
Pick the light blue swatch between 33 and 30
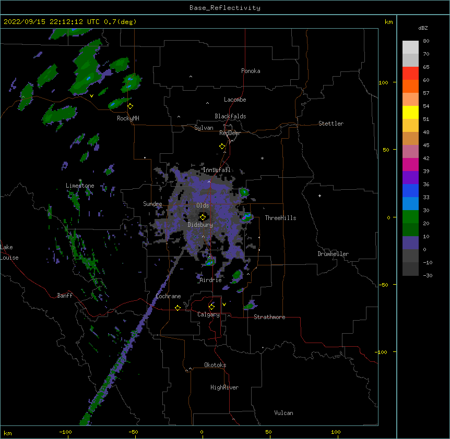[x=410, y=204]
